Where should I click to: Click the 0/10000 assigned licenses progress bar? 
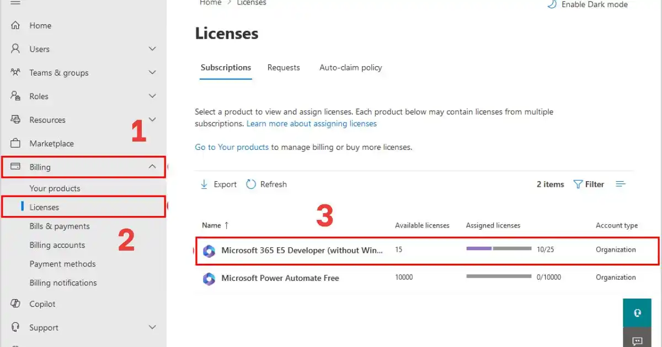click(x=499, y=276)
